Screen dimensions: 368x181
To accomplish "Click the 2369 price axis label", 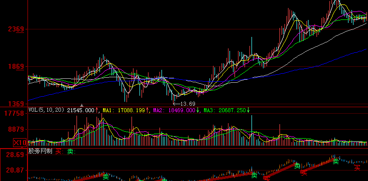I will [x=16, y=29].
